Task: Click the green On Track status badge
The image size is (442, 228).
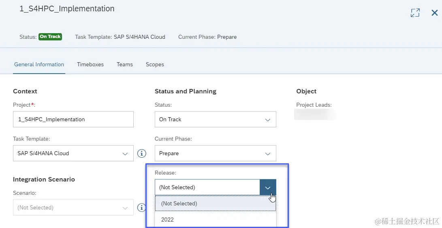Action: point(50,37)
